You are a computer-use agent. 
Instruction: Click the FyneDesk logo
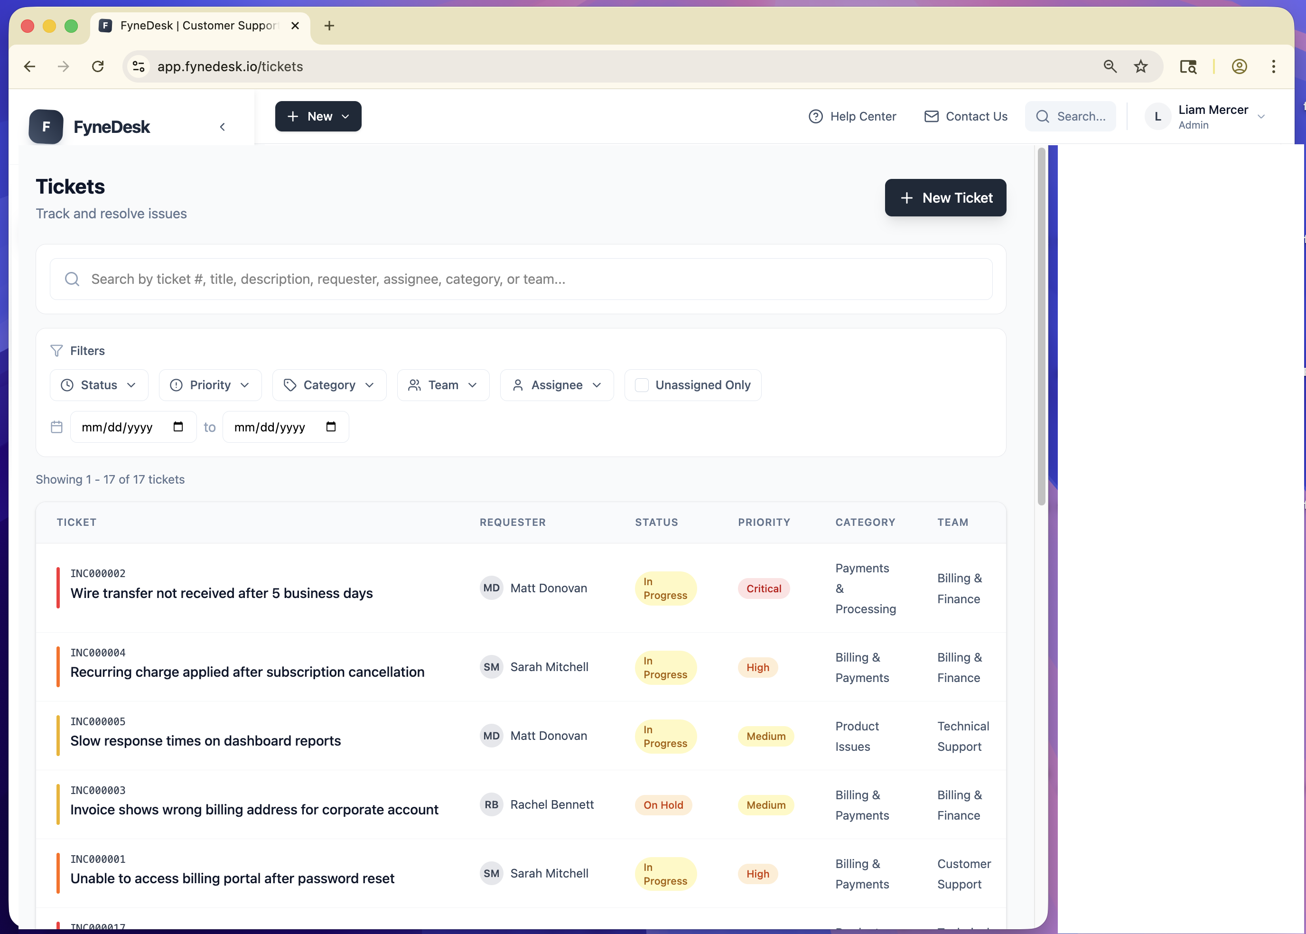click(46, 127)
